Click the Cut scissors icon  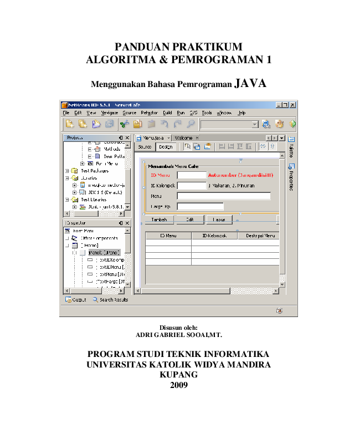125,124
